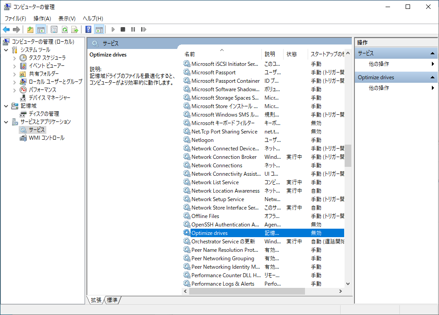Toggle the Show/Hide console tree icon
The image size is (439, 315).
pyautogui.click(x=41, y=29)
